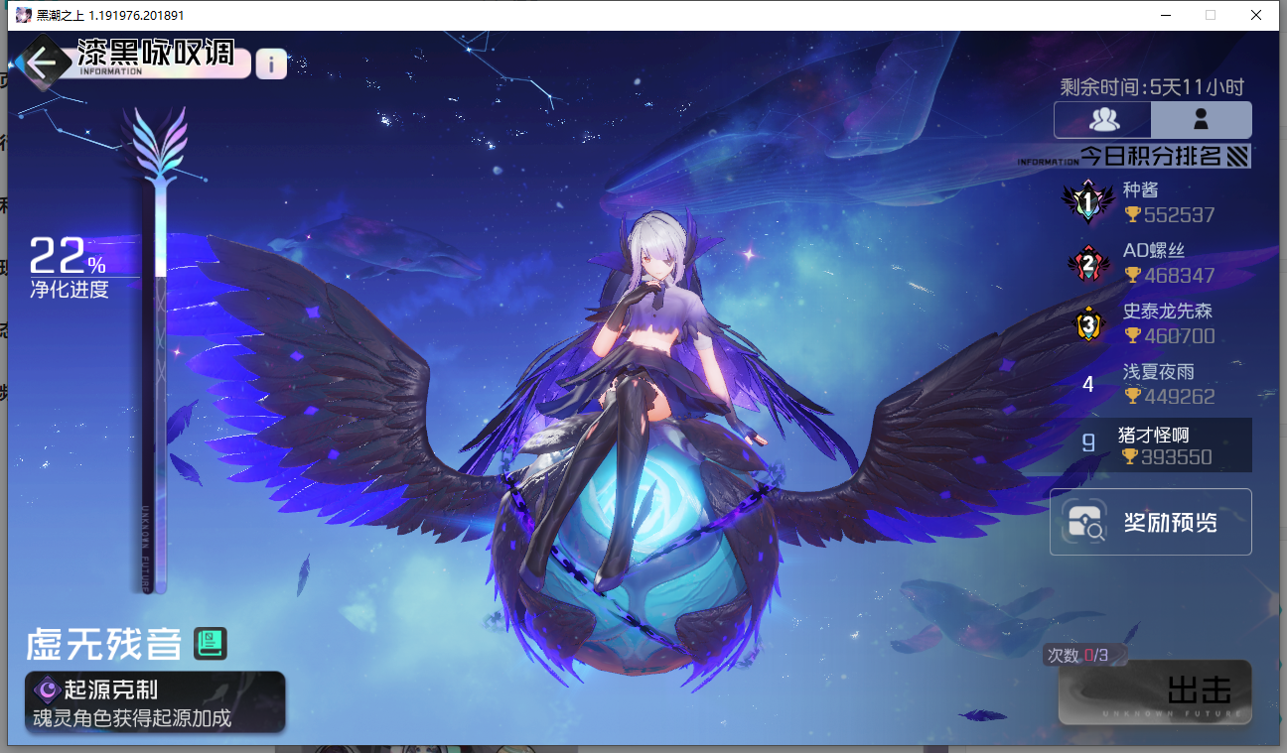The height and width of the screenshot is (753, 1287).
Task: Click the rank 2 red badge
Action: (1087, 264)
